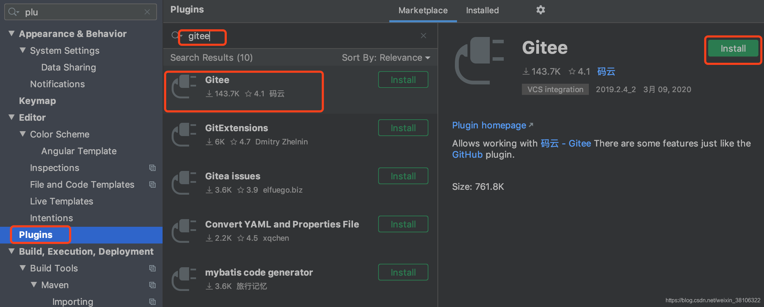This screenshot has width=764, height=307.
Task: Open Live Templates settings
Action: tap(62, 201)
